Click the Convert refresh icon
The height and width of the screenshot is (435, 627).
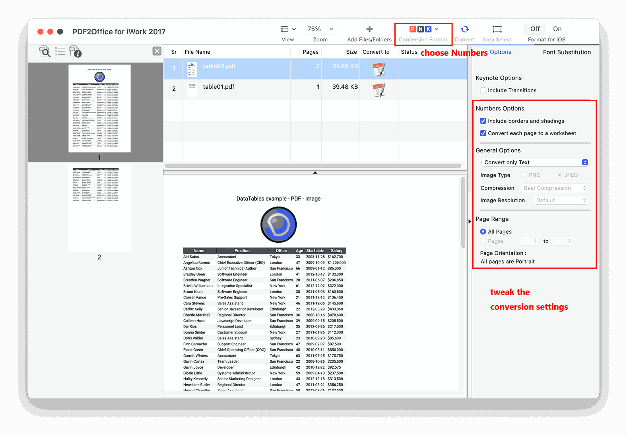tap(465, 29)
